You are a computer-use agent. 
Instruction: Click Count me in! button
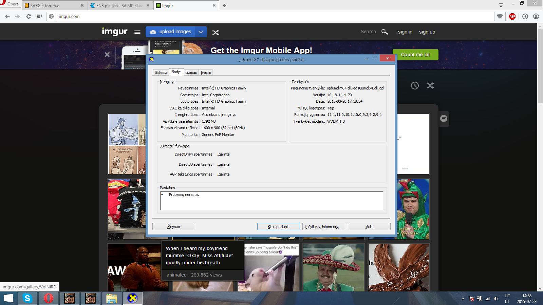[x=415, y=55]
